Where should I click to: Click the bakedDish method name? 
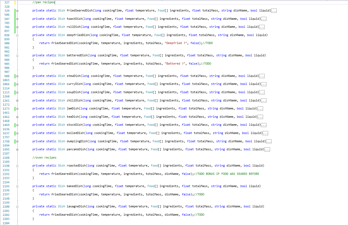[x=75, y=186]
